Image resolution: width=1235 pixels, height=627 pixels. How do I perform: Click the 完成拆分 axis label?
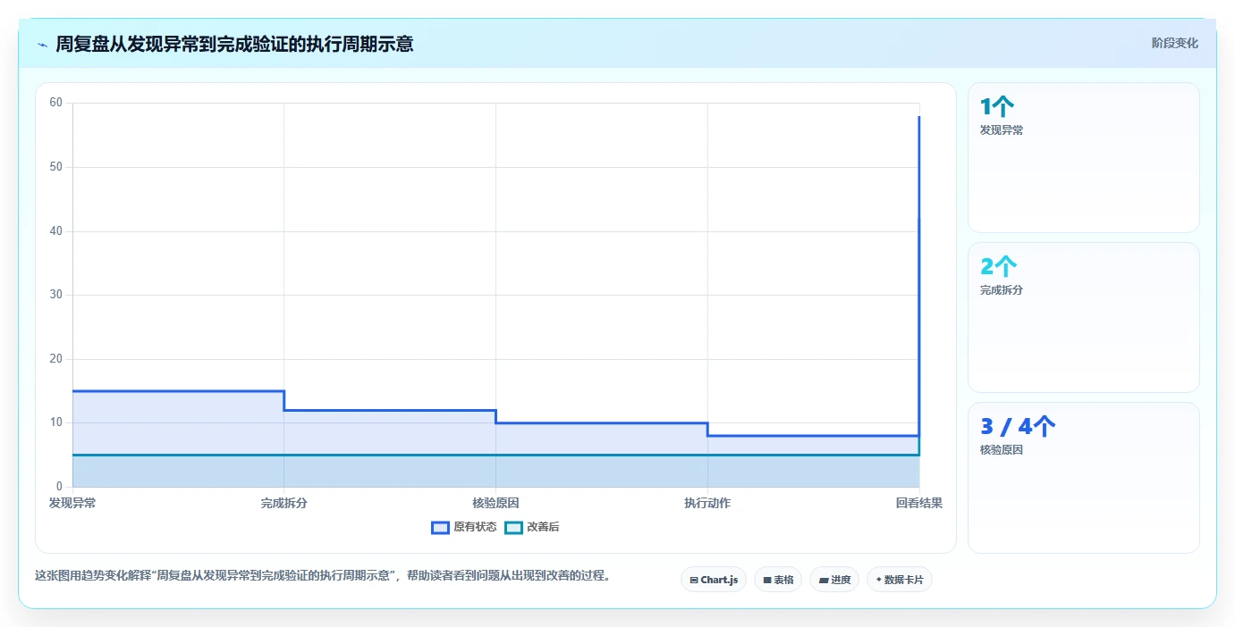[x=284, y=503]
